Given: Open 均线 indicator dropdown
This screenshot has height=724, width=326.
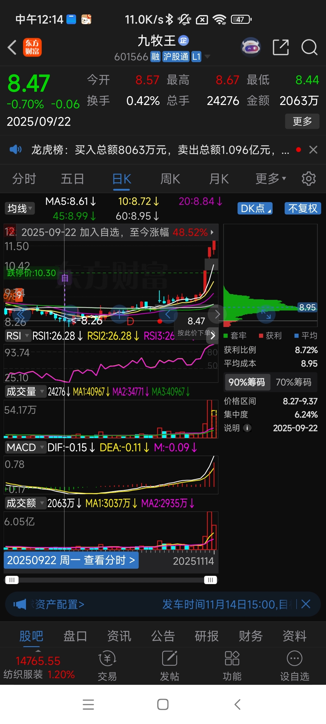Looking at the screenshot, I should click(20, 208).
